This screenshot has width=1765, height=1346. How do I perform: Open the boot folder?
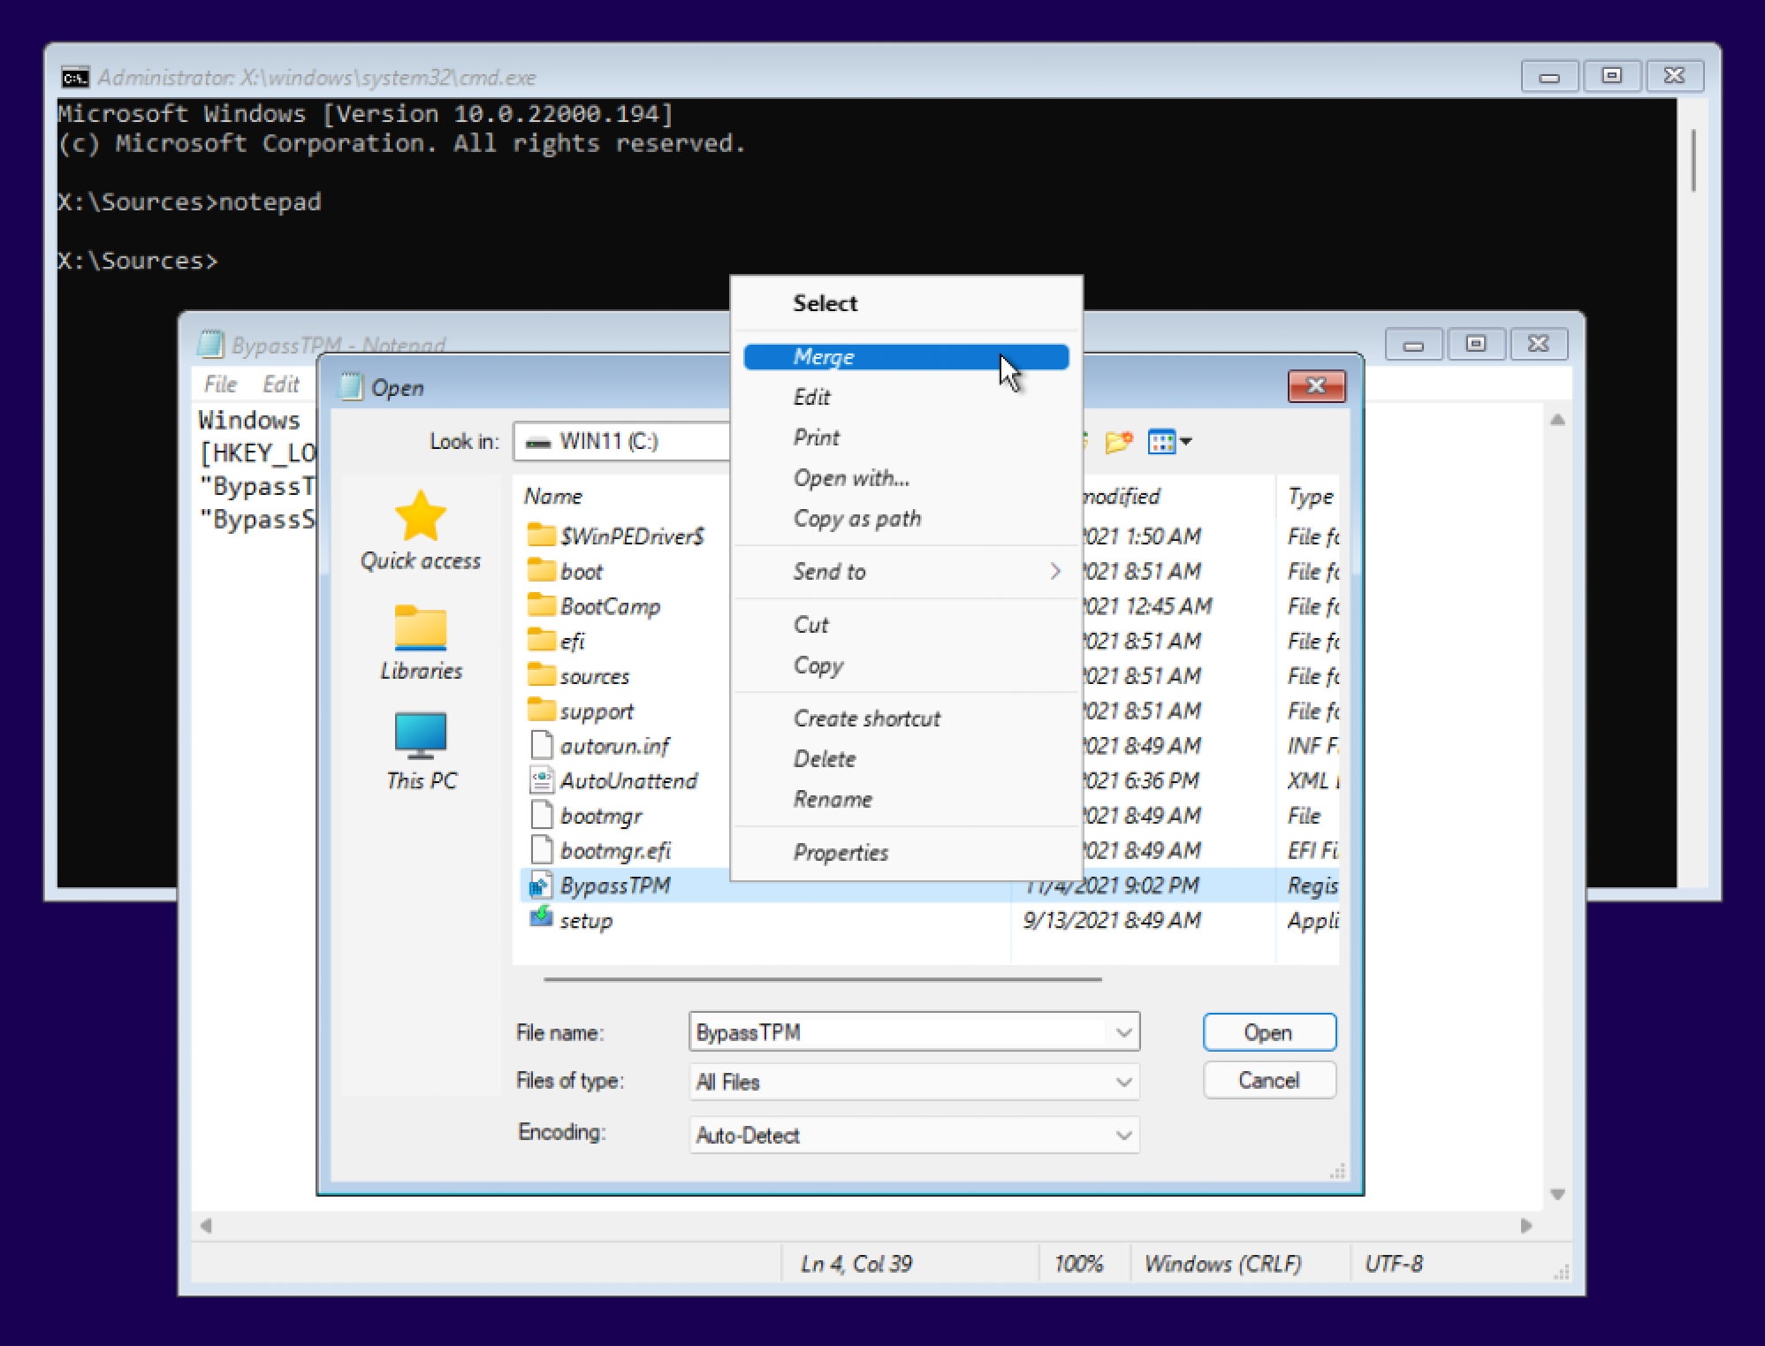click(x=583, y=571)
